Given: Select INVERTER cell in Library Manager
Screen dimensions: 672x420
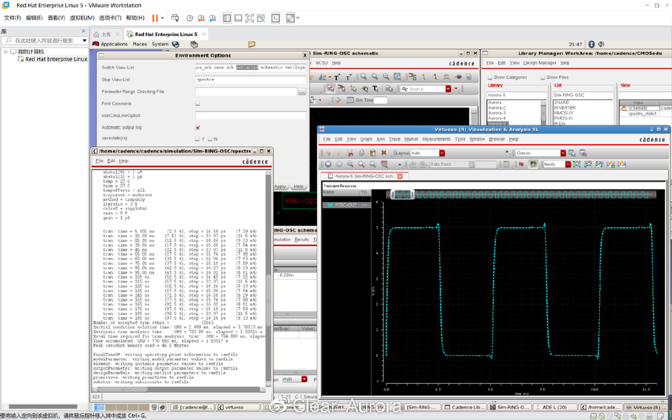Looking at the screenshot, I should (564, 108).
